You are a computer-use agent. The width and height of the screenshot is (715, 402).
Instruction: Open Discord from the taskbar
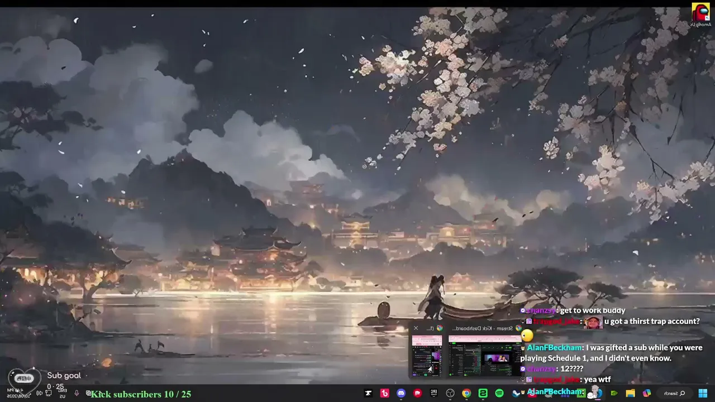(x=401, y=393)
